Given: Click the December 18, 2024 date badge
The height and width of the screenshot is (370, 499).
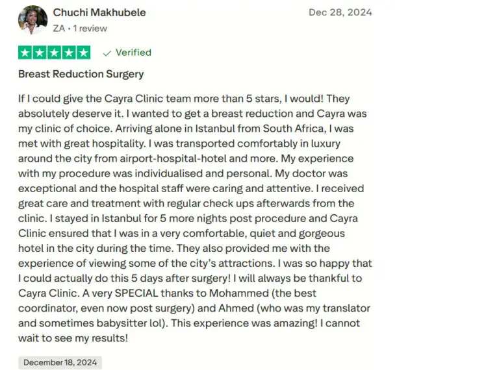Looking at the screenshot, I should (x=60, y=363).
